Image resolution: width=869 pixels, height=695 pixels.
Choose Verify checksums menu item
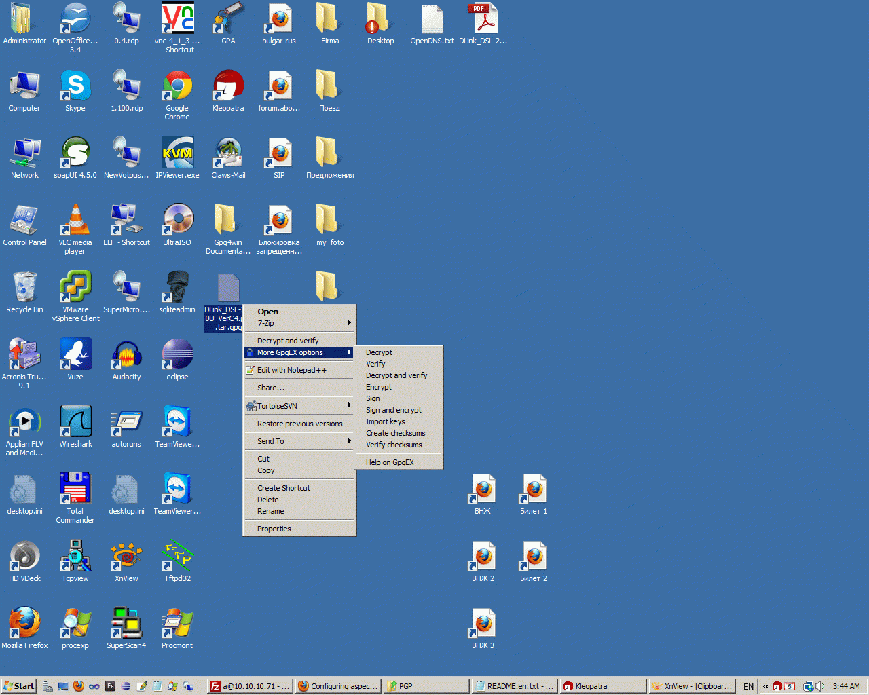point(399,445)
